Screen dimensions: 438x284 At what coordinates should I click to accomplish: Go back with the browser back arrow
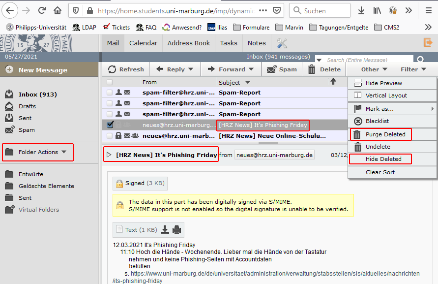click(10, 11)
